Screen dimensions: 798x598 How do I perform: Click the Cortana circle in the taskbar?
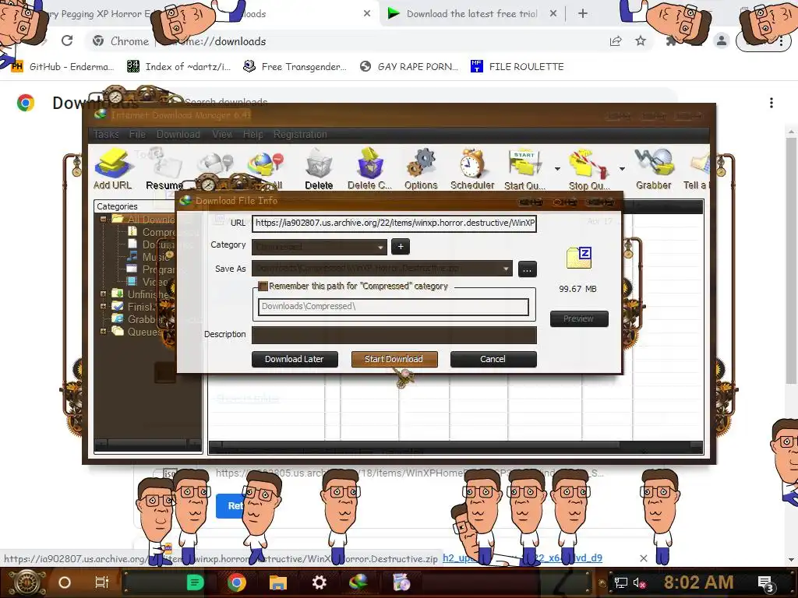64,582
